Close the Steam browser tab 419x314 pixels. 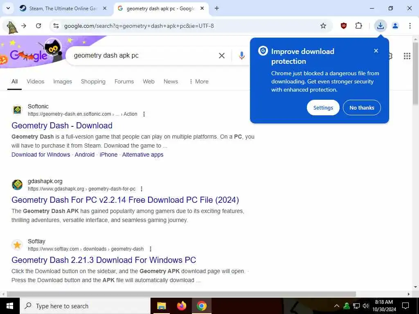tap(105, 9)
